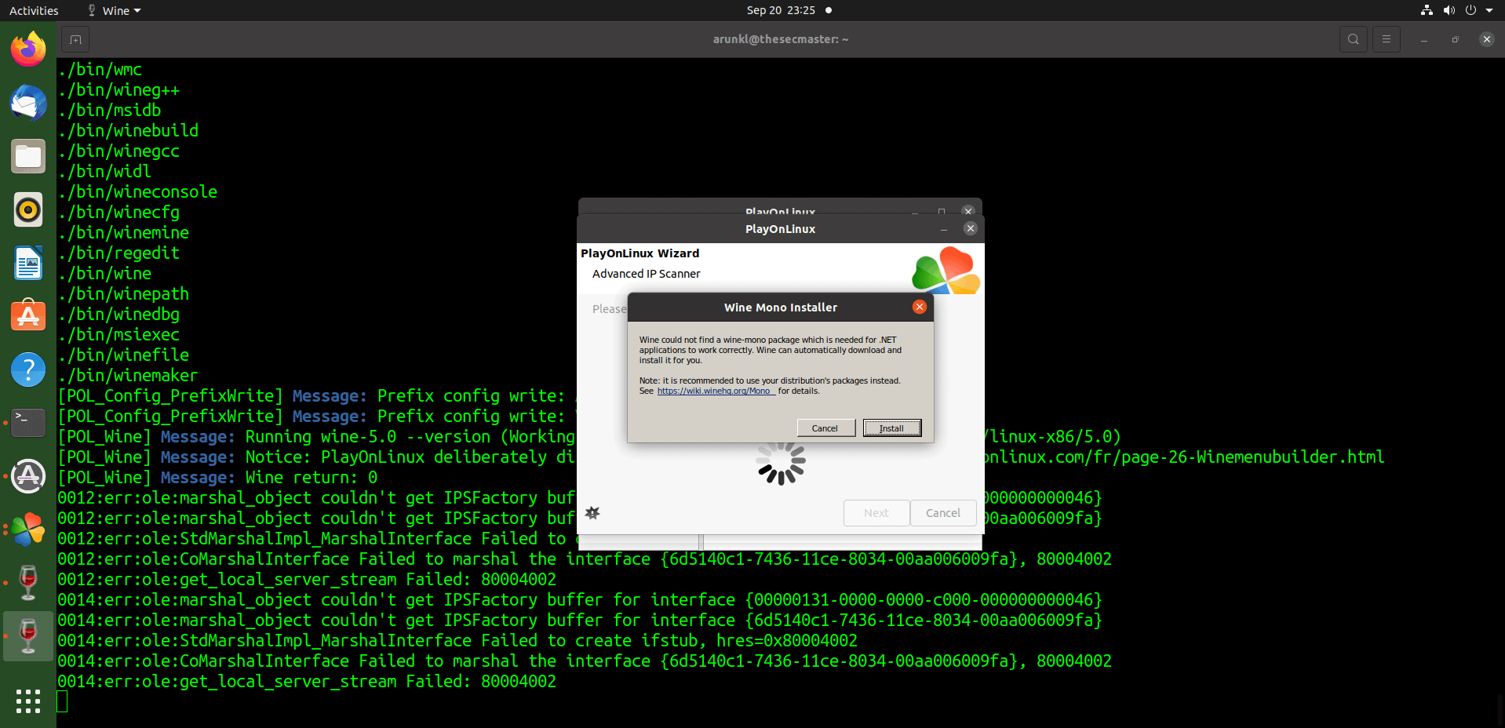Image resolution: width=1505 pixels, height=728 pixels.
Task: Open the Activities overview
Action: (x=34, y=10)
